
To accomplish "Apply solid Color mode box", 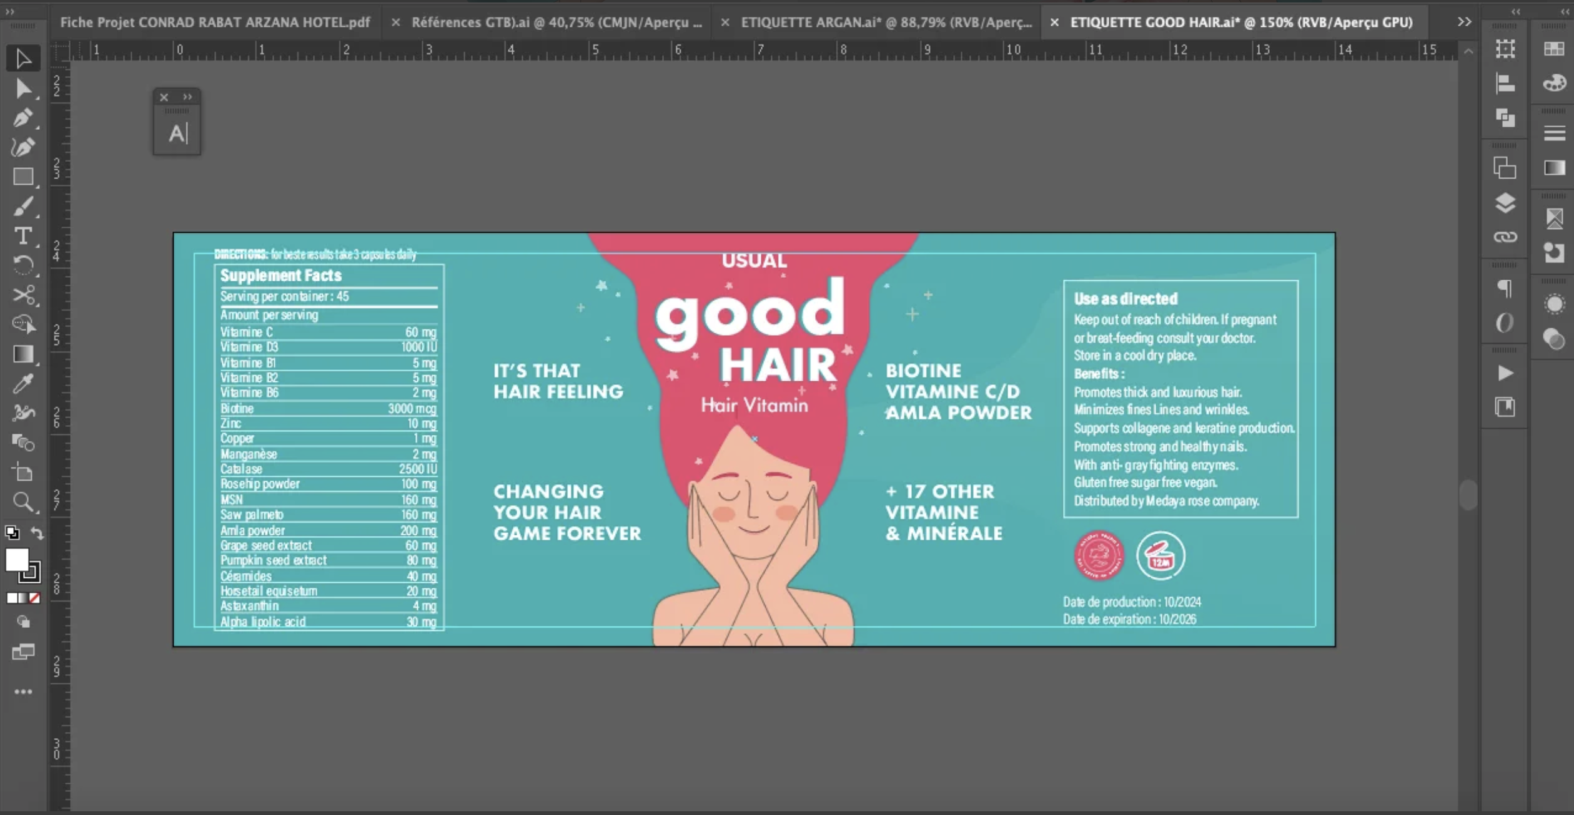I will 12,598.
